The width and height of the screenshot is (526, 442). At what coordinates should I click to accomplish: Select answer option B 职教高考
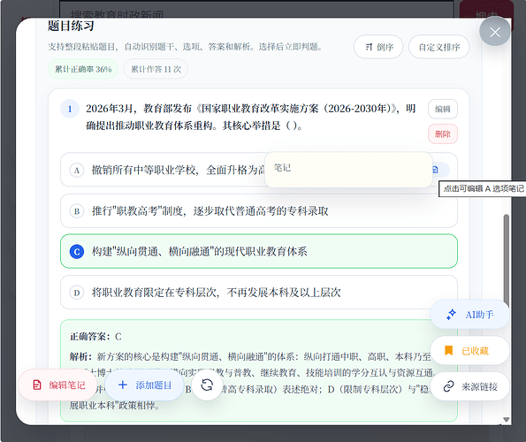point(259,211)
